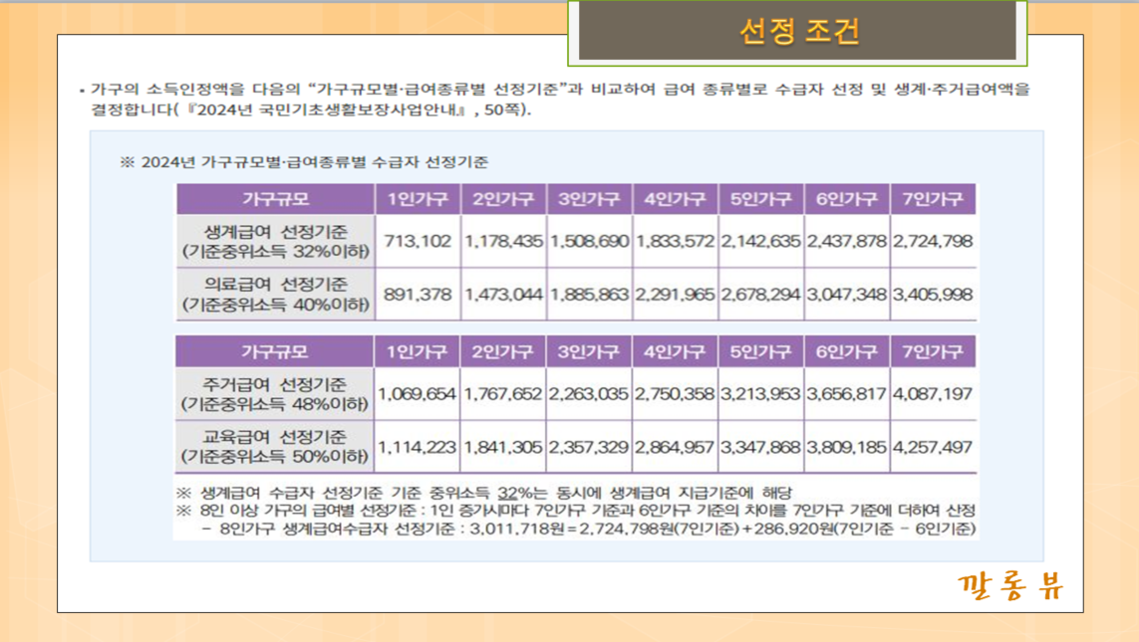Click the upper table's 7인가구 header
Image resolution: width=1139 pixels, height=642 pixels.
pyautogui.click(x=933, y=199)
